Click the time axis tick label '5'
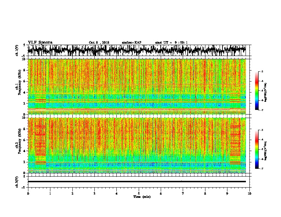 (139, 194)
